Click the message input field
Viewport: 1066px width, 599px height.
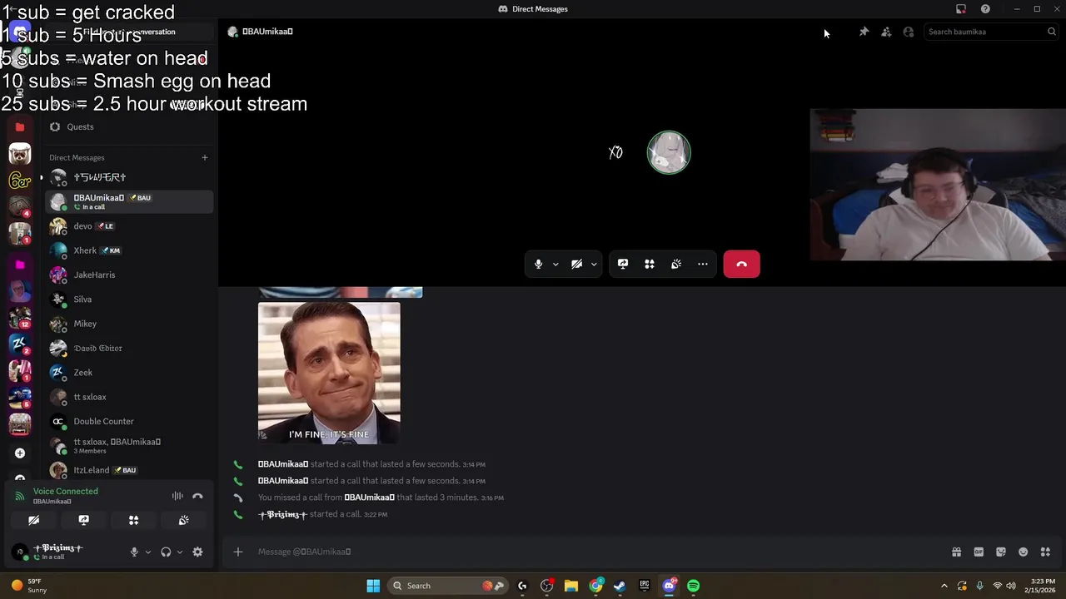[600, 552]
